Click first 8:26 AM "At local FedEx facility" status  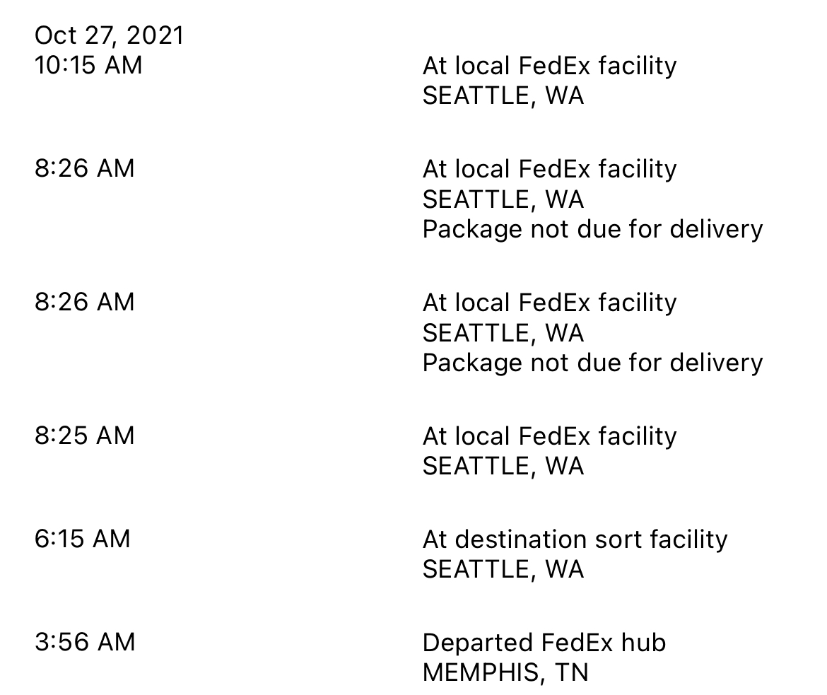549,170
